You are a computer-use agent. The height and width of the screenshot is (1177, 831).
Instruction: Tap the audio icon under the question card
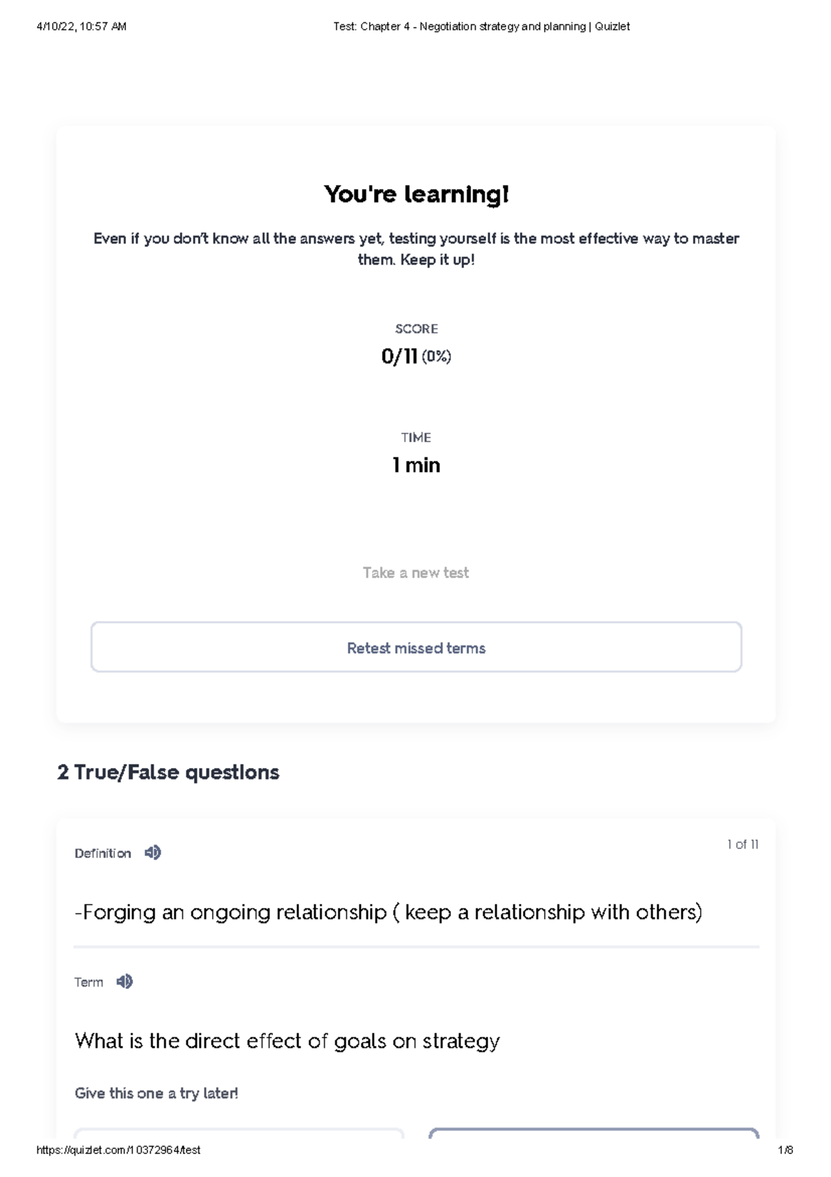pyautogui.click(x=125, y=982)
